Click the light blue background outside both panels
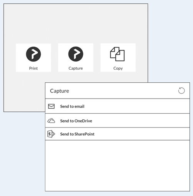The width and height of the screenshot is (193, 196). click(170, 42)
